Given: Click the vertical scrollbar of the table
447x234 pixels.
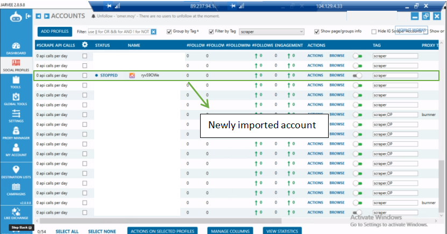Looking at the screenshot, I should tap(441, 186).
